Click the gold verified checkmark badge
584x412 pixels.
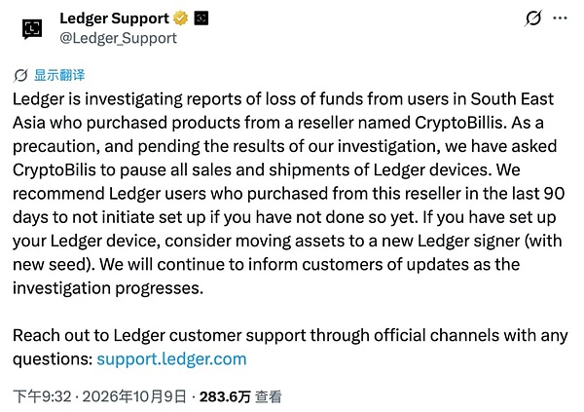pyautogui.click(x=181, y=19)
